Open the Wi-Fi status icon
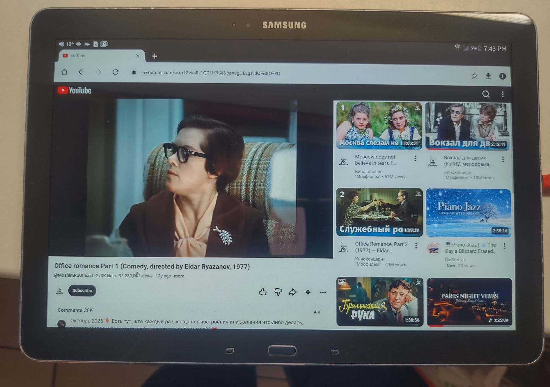This screenshot has height=387, width=550. [457, 47]
